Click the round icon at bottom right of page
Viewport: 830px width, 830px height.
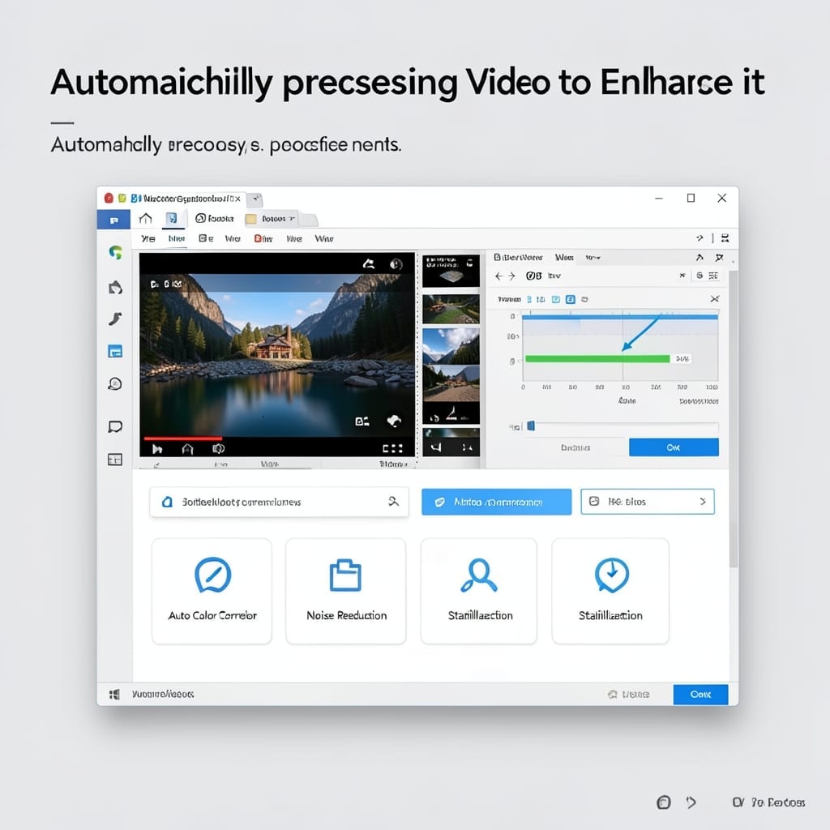[663, 802]
